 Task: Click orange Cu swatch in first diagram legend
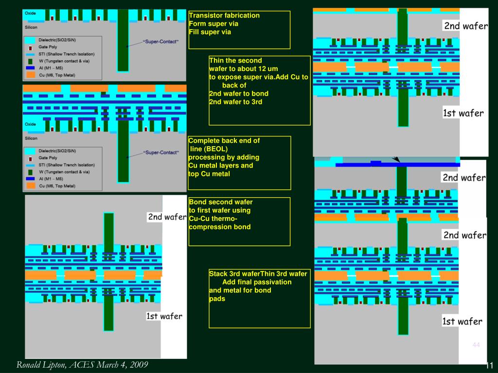point(31,75)
